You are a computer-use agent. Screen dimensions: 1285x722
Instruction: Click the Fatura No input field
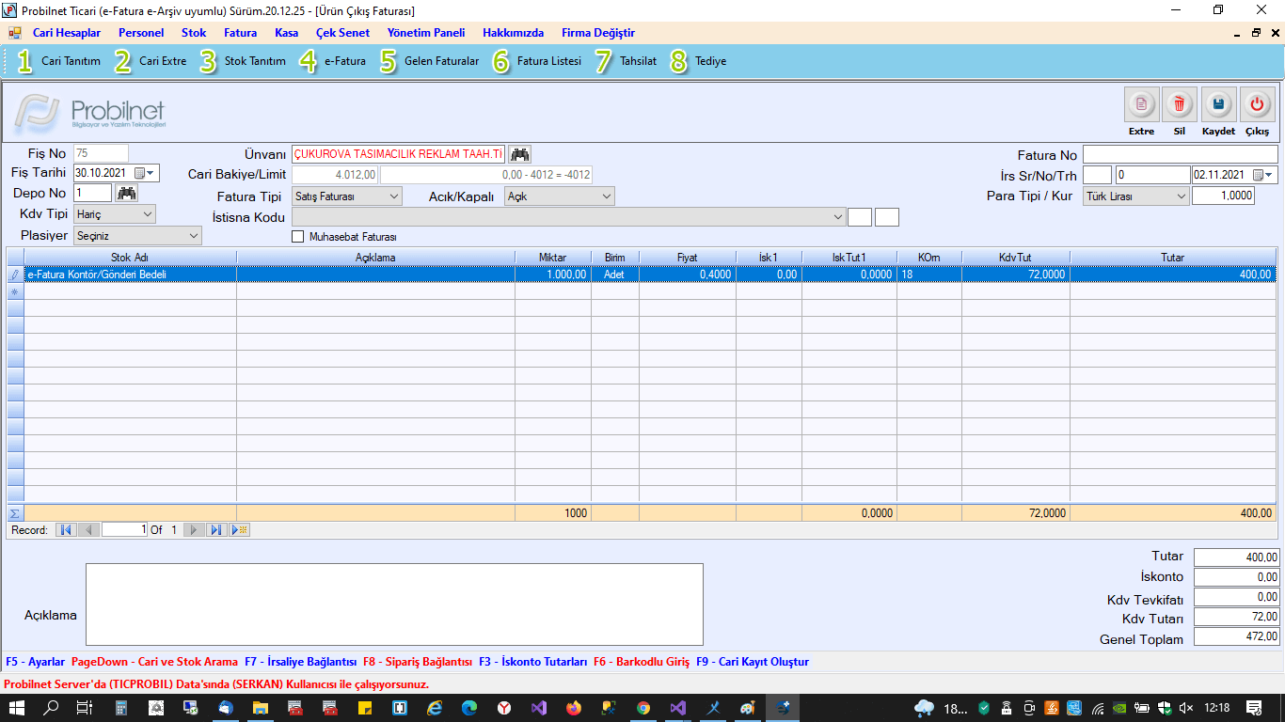click(1180, 155)
